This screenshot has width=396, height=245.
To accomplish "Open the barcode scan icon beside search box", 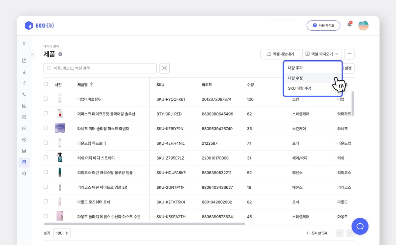I will point(164,68).
